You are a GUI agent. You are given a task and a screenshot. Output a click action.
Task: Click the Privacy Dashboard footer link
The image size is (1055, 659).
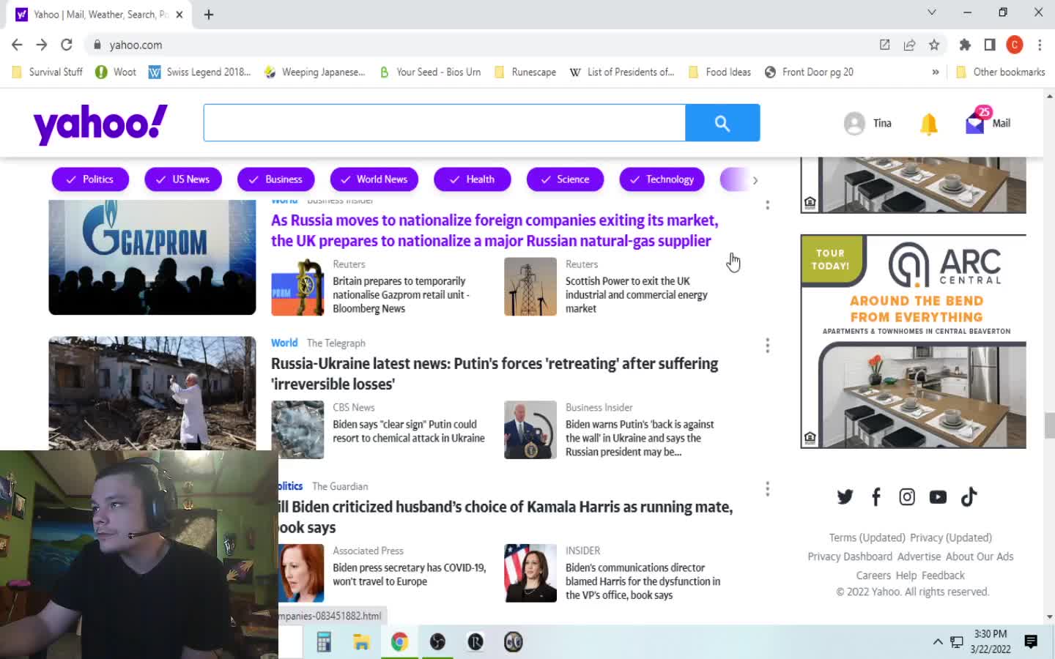click(x=850, y=557)
